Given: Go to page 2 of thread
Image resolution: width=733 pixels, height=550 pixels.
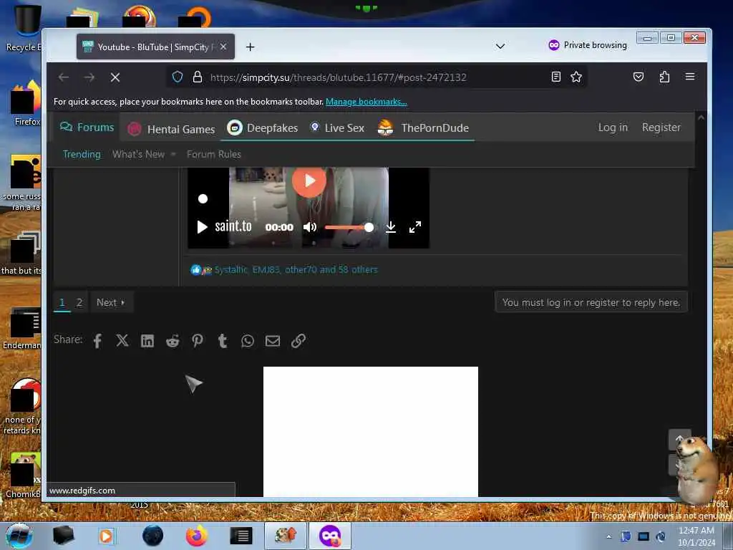Looking at the screenshot, I should point(79,303).
